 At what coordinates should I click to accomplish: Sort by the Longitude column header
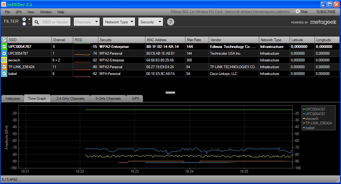pyautogui.click(x=327, y=40)
